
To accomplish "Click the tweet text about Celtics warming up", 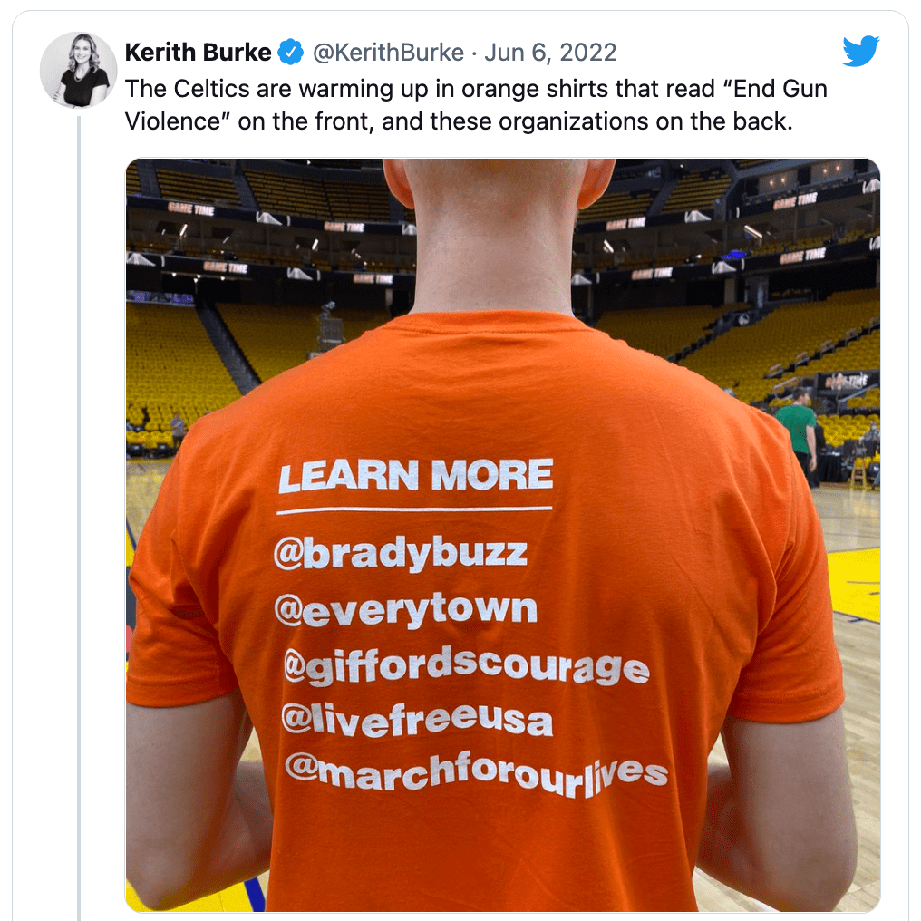I will 476,105.
